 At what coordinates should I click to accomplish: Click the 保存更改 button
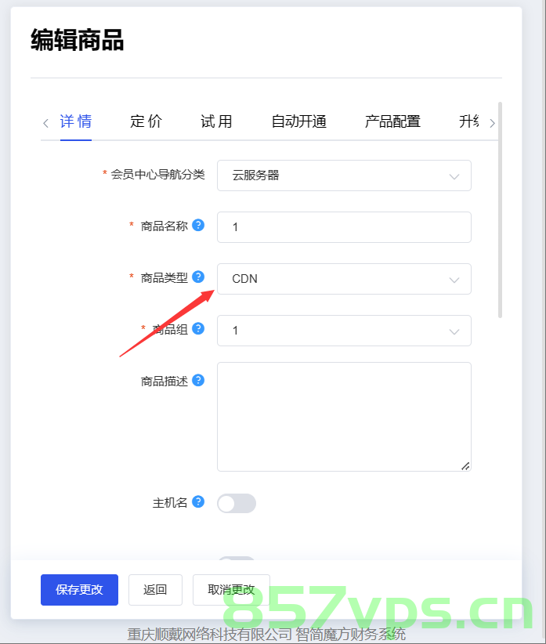coord(79,590)
